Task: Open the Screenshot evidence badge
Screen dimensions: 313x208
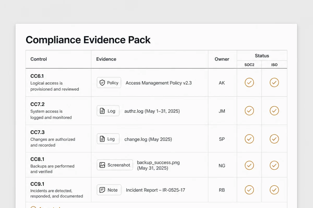Action: click(x=115, y=165)
